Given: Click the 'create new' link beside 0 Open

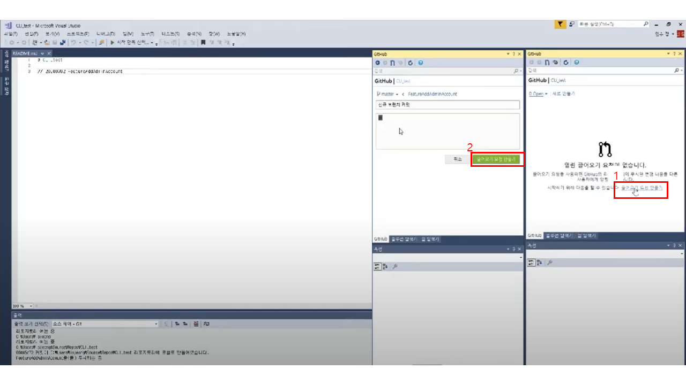Looking at the screenshot, I should (563, 94).
